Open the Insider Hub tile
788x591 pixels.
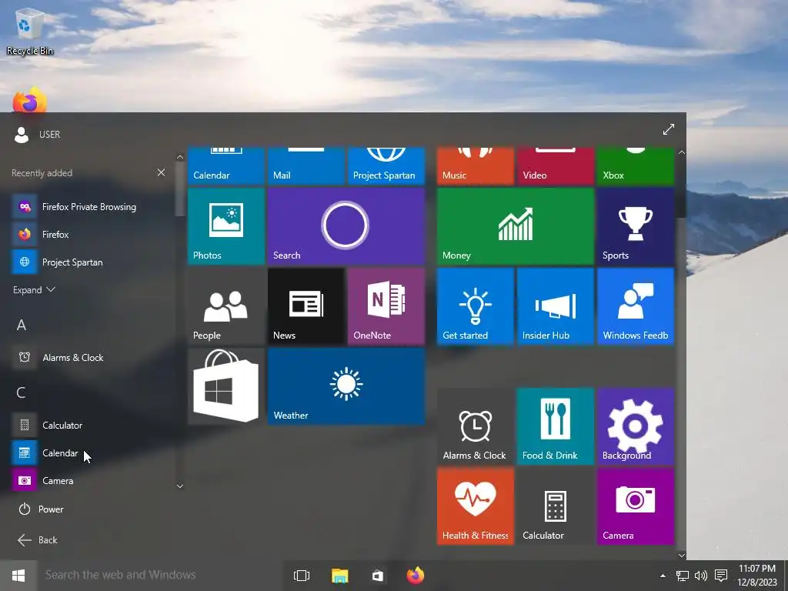click(556, 306)
